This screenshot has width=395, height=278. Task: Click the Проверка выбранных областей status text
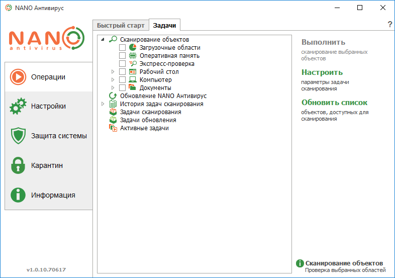(x=345, y=270)
